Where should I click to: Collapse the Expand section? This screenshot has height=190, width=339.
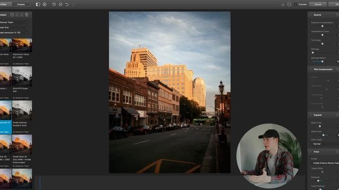point(311,115)
